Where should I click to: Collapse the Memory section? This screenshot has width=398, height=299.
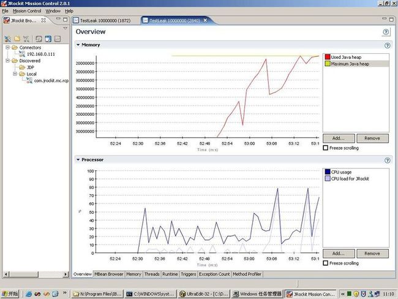pyautogui.click(x=78, y=45)
